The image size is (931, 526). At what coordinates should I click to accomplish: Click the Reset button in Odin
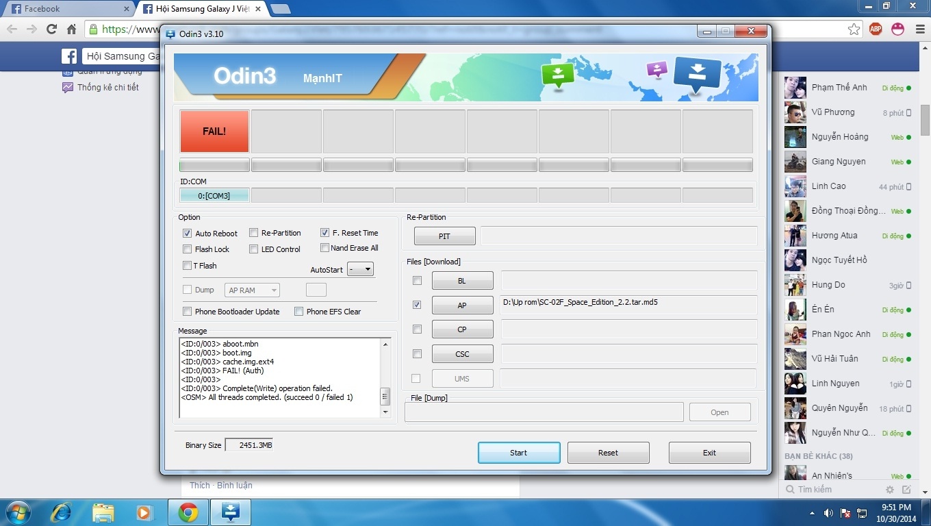click(608, 453)
